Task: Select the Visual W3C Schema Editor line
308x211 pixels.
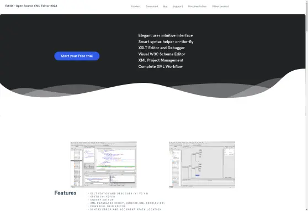Action: pyautogui.click(x=162, y=54)
